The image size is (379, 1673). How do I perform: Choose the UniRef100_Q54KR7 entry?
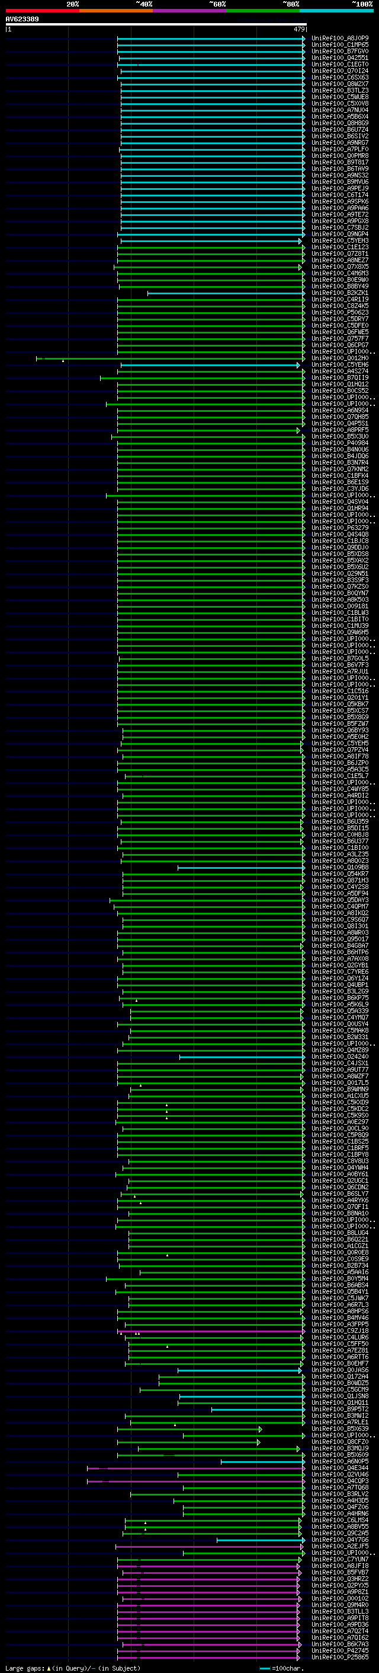(340, 874)
